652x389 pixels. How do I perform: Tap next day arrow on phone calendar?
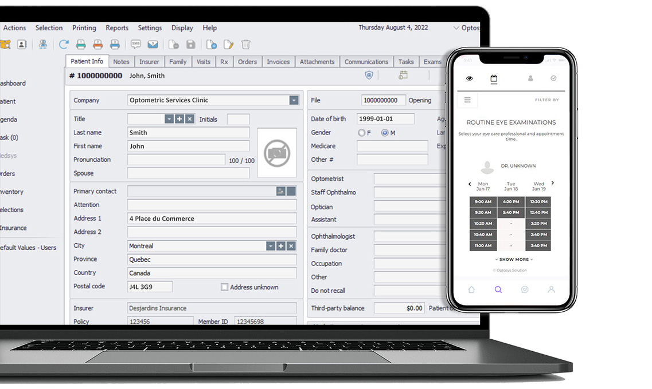coord(553,182)
